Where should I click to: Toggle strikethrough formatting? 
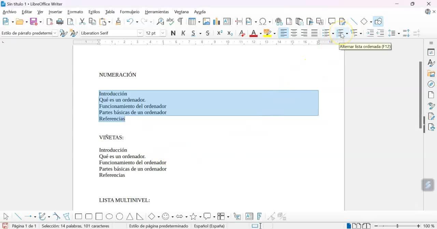coord(208,33)
